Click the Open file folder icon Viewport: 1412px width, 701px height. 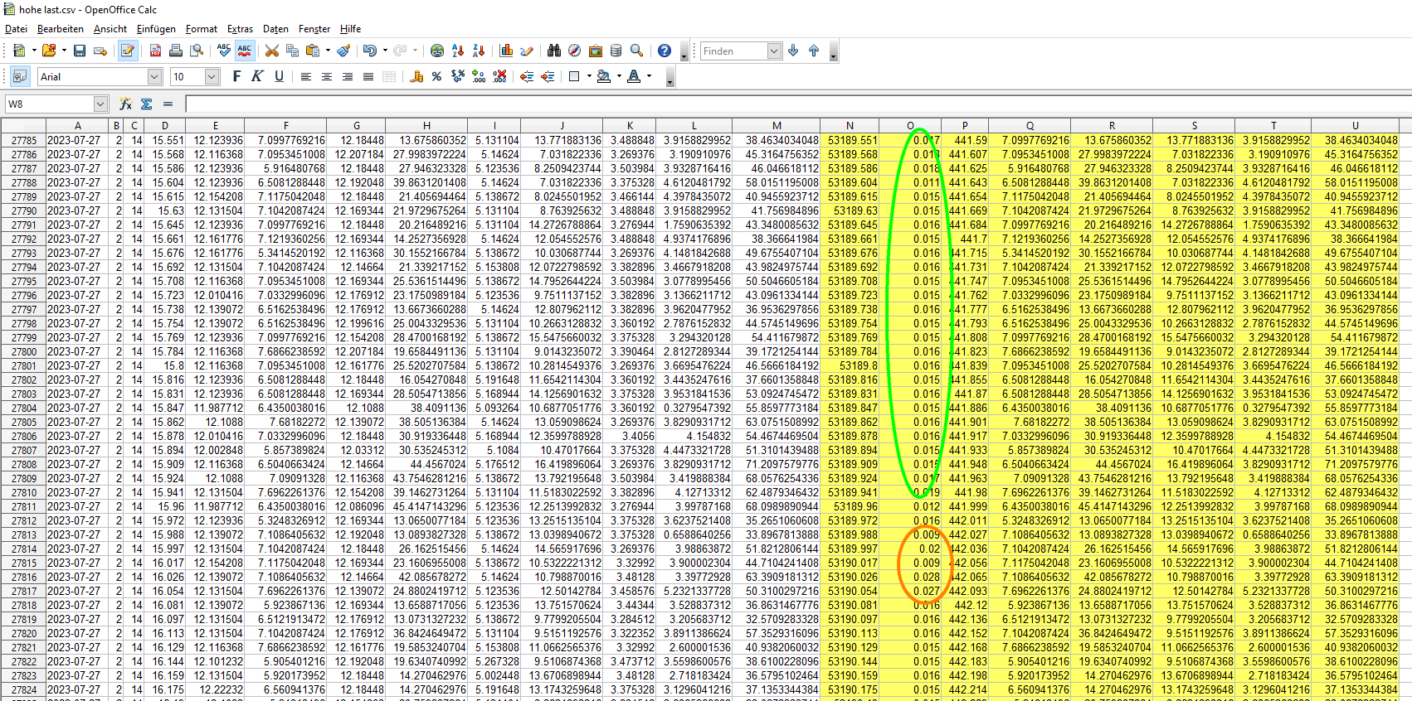point(49,51)
